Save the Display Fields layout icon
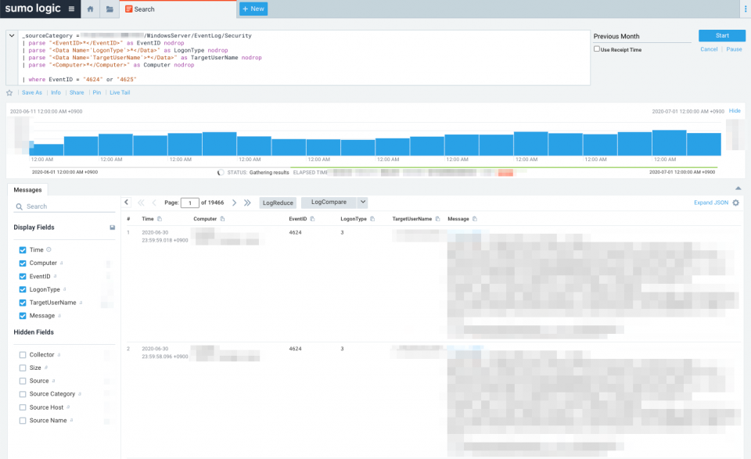751x459 pixels. [x=112, y=228]
